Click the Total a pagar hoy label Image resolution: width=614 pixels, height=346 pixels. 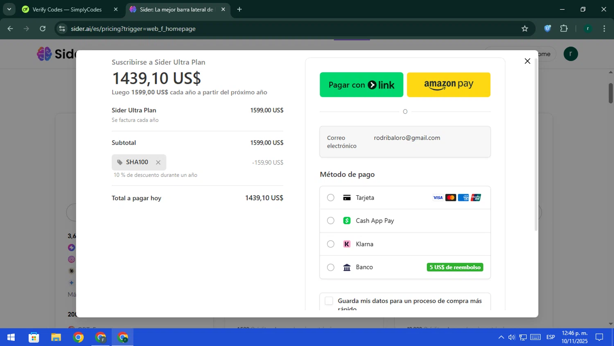[x=136, y=198]
